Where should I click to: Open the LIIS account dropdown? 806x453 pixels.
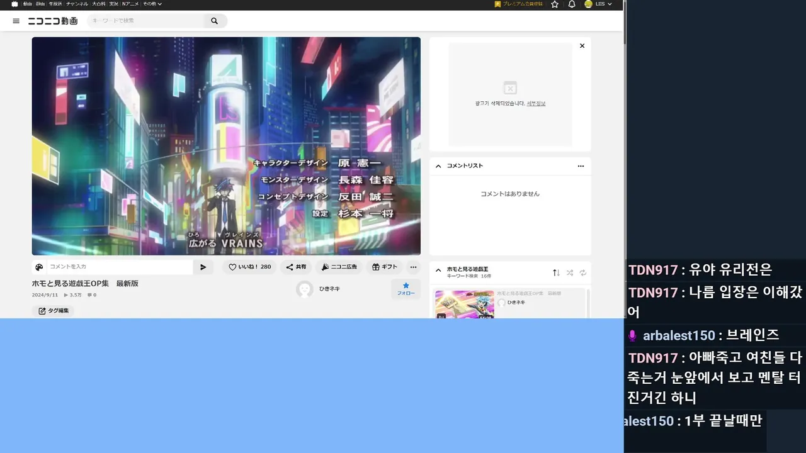(598, 4)
